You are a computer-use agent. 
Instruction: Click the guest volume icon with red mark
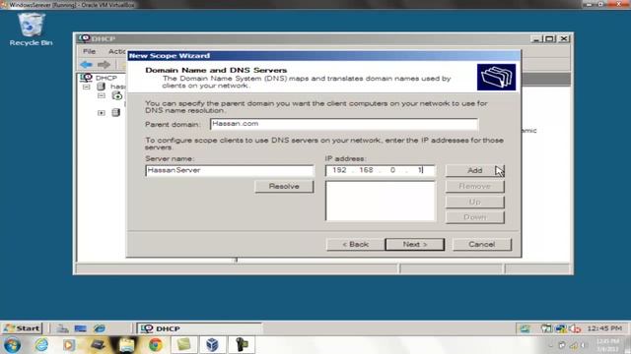pyautogui.click(x=575, y=328)
